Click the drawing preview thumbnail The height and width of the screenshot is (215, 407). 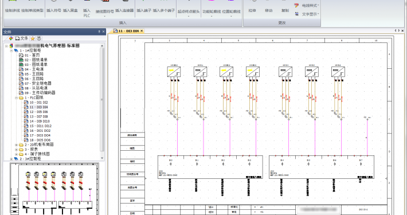(x=54, y=189)
